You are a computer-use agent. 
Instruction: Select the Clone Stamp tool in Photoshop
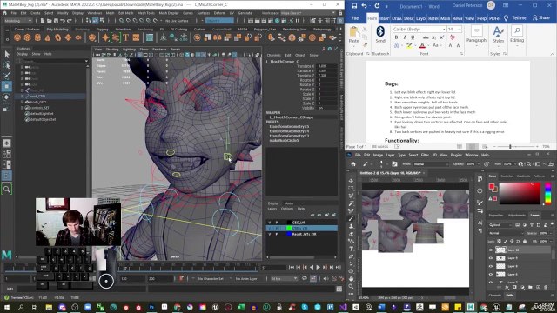351,226
